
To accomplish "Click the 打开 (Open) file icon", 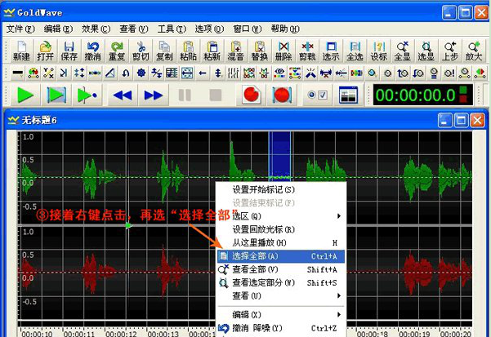I will (x=45, y=51).
